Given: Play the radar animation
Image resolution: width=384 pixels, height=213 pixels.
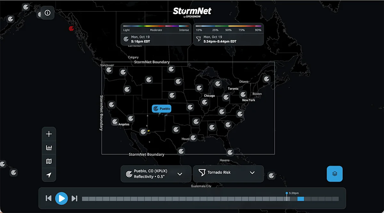Looking at the screenshot, I should (61, 199).
